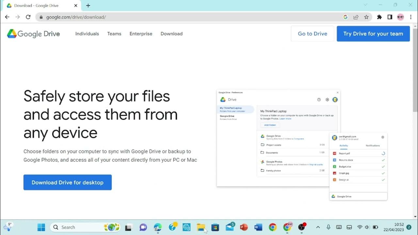Click the battery tray icon
The height and width of the screenshot is (235, 418).
376,227
